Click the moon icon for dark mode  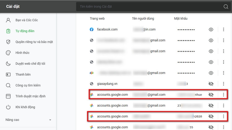(x=8, y=64)
